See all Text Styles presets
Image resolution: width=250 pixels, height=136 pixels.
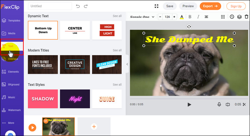coord(117,85)
